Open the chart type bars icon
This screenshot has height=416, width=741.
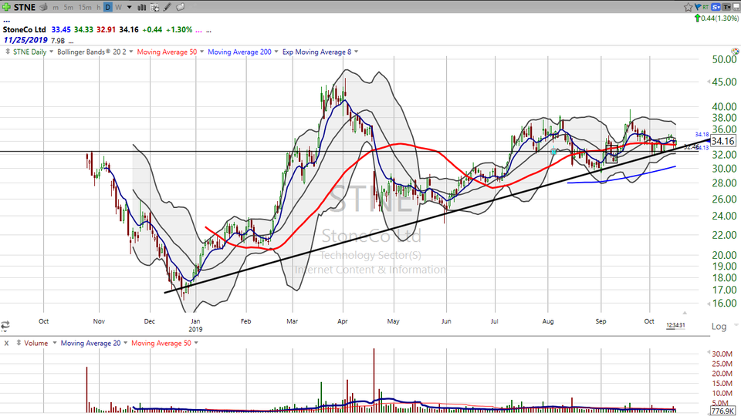pos(142,7)
